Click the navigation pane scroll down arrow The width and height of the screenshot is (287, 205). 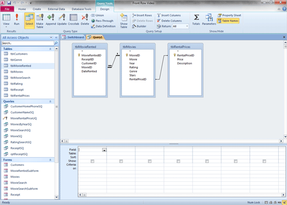(56, 197)
